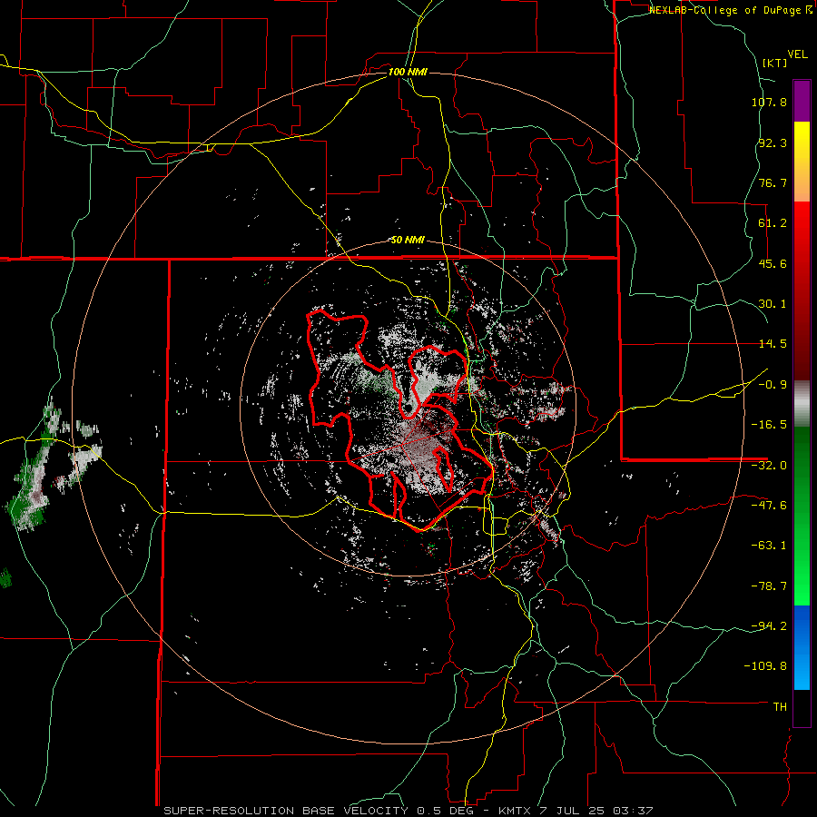The image size is (817, 817).
Task: Select the -109.8 value on velocity scale
Action: click(765, 666)
